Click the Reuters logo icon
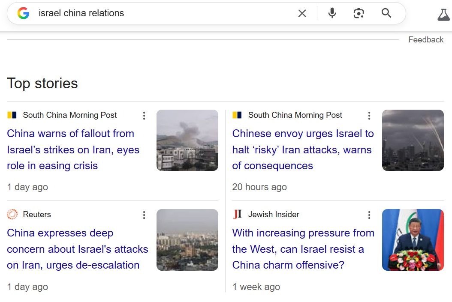This screenshot has width=452, height=302. tap(12, 215)
